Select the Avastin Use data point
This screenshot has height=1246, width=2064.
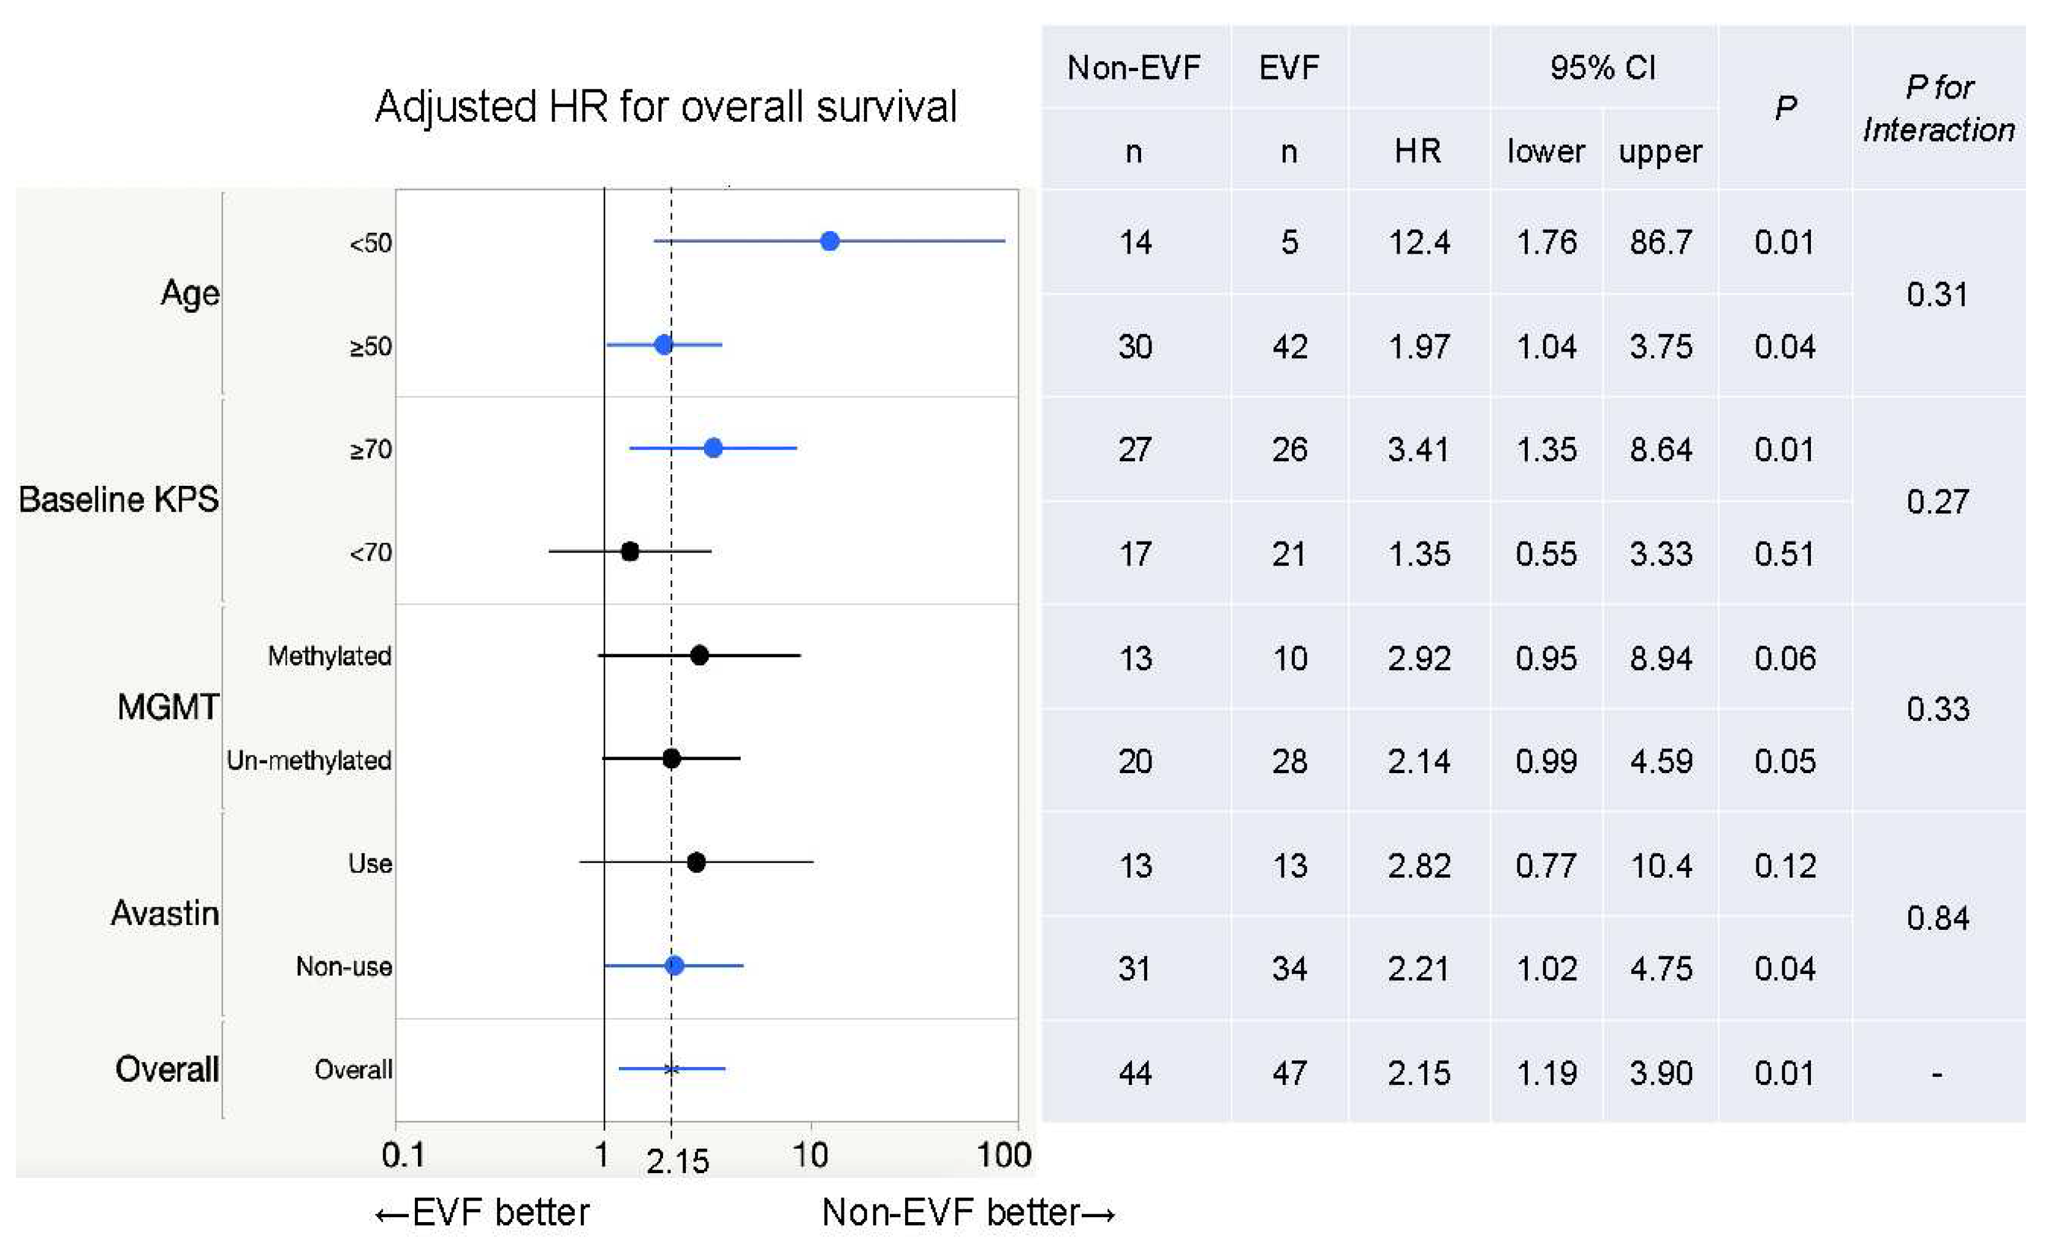[x=696, y=862]
